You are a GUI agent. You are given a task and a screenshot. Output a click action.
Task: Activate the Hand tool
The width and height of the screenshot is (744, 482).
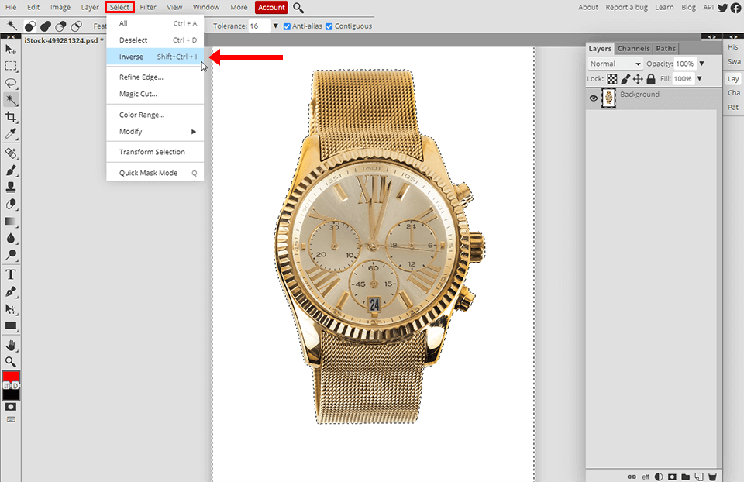pos(11,345)
